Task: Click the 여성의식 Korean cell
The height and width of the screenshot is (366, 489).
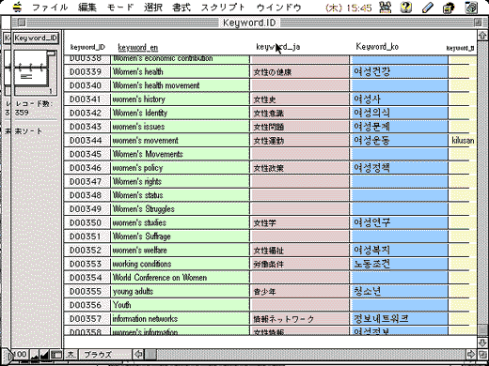Action: (399, 113)
